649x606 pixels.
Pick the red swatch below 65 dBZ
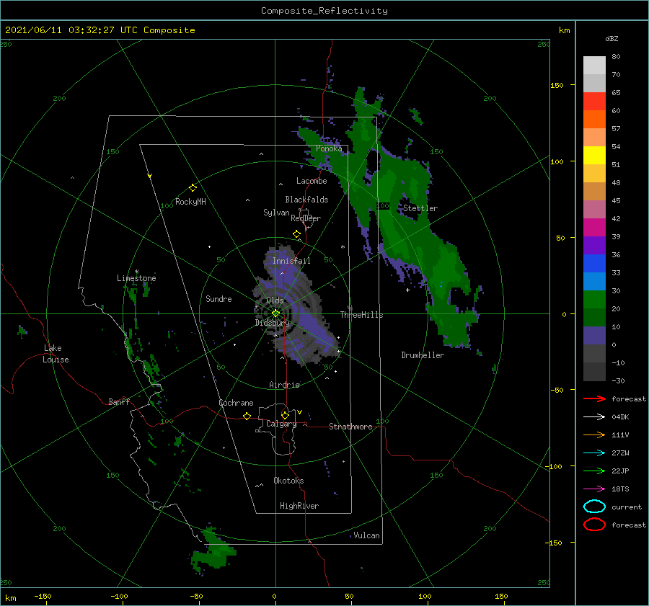pos(594,102)
